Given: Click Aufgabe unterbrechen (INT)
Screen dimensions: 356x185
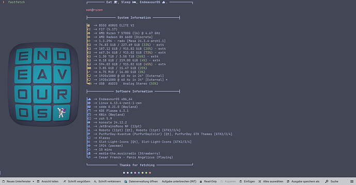Looking at the screenshot, I should pos(179,181).
